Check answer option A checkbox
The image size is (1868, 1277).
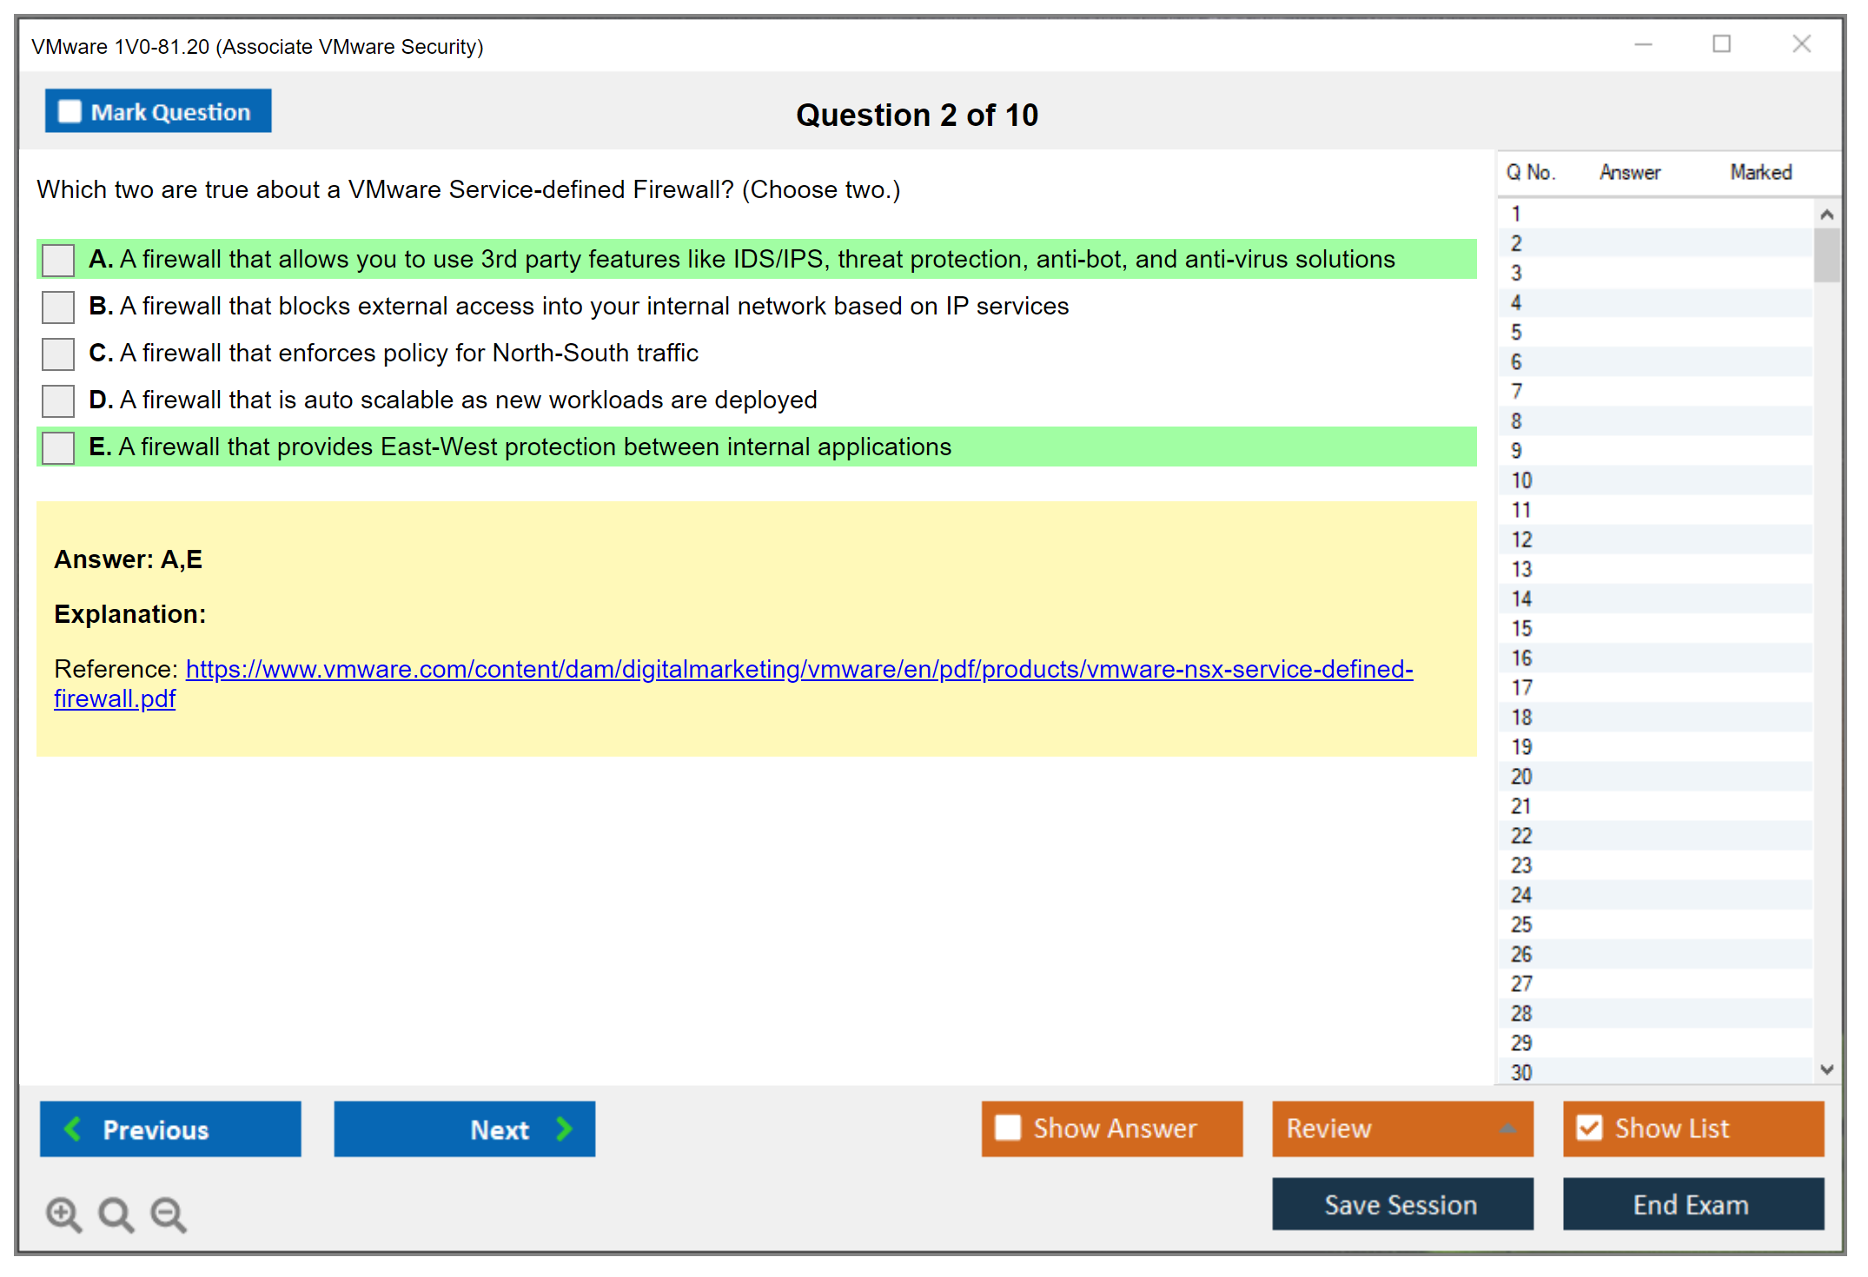[x=58, y=260]
